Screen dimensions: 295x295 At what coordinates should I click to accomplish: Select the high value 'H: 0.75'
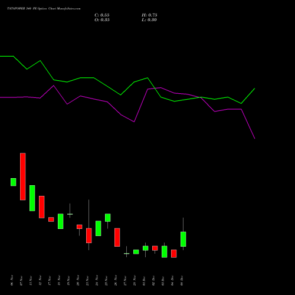click(x=149, y=15)
